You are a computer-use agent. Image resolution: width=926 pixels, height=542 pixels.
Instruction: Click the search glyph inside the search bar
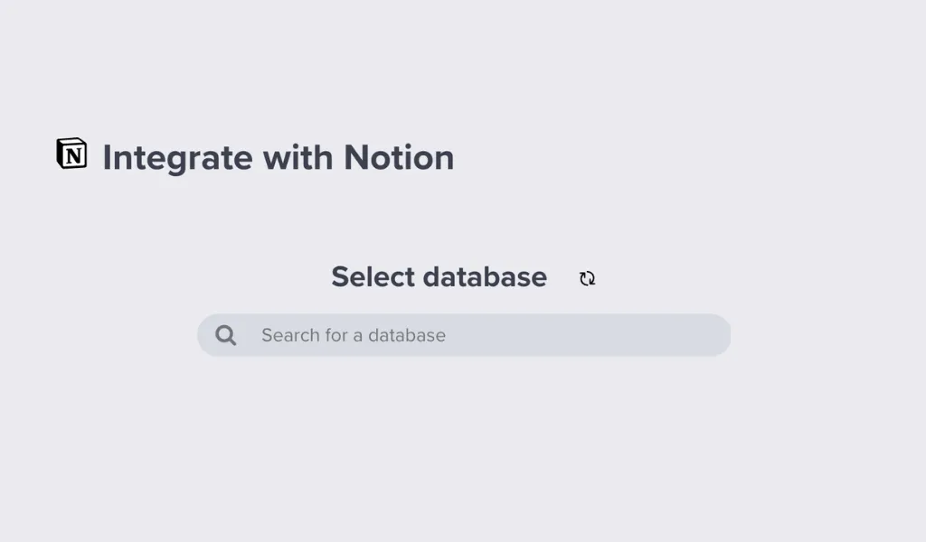[x=225, y=334]
